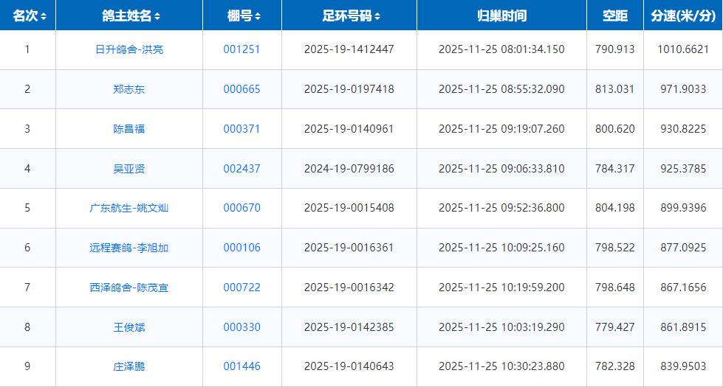This screenshot has height=387, width=723.
Task: Select loft number 002437
Action: pos(241,169)
